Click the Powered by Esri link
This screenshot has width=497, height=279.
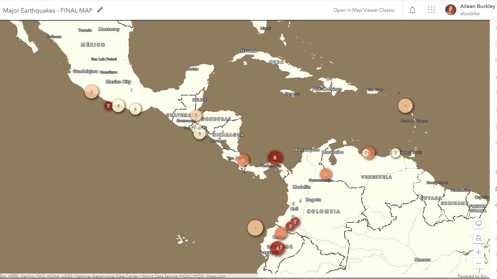[472, 276]
